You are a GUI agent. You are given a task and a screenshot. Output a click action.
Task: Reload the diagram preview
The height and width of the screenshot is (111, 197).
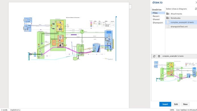[x=154, y=56]
